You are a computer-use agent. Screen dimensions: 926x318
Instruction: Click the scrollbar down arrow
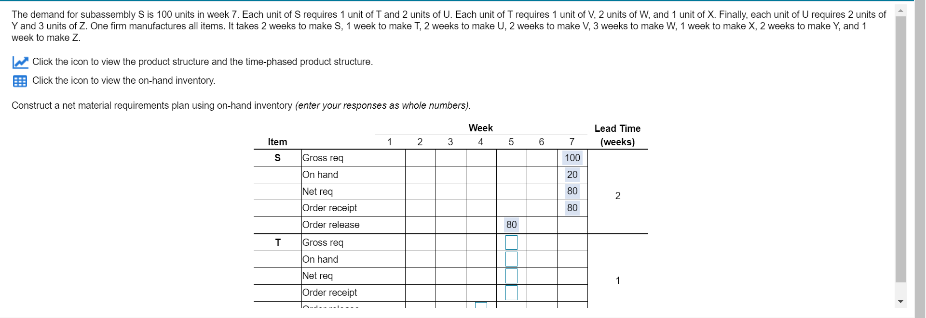coord(900,301)
